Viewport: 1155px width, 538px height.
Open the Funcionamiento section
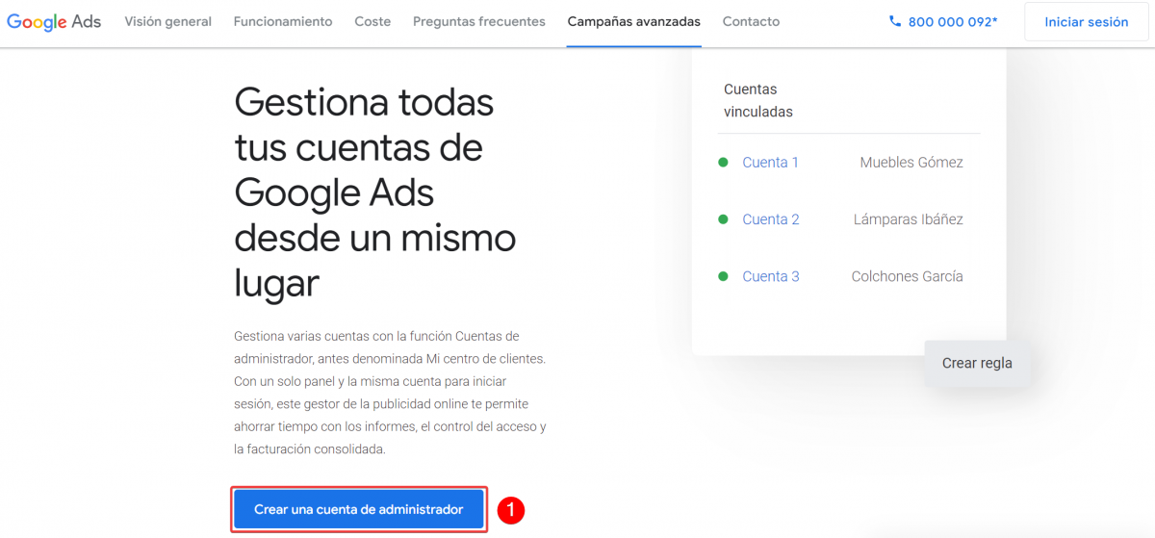coord(283,21)
